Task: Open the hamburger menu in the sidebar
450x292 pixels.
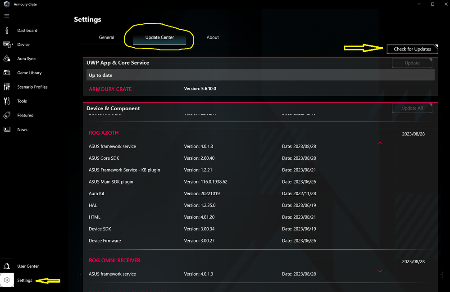Action: click(7, 16)
